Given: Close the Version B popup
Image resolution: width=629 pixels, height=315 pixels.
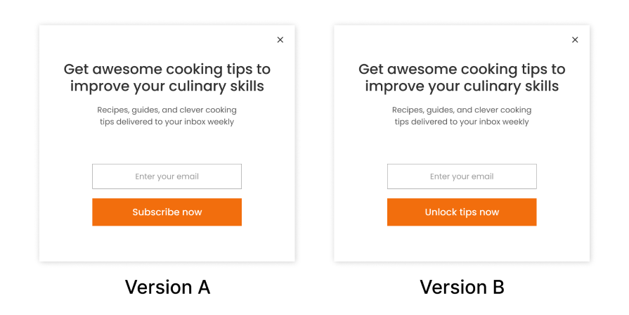Looking at the screenshot, I should click(575, 40).
